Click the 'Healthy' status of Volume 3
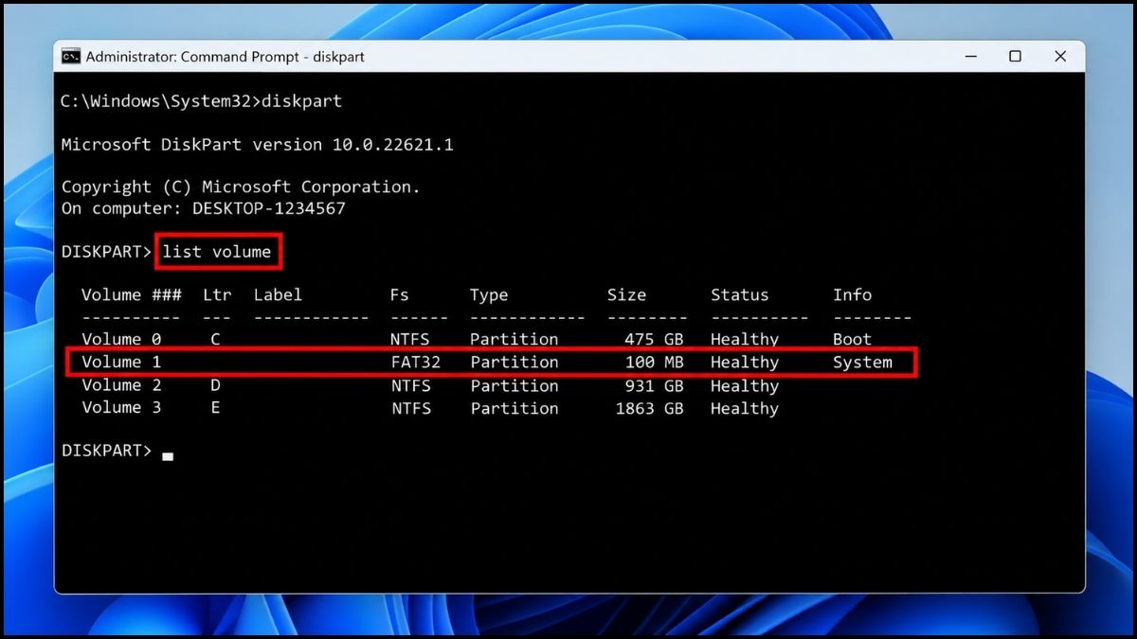The width and height of the screenshot is (1137, 639). [x=745, y=408]
